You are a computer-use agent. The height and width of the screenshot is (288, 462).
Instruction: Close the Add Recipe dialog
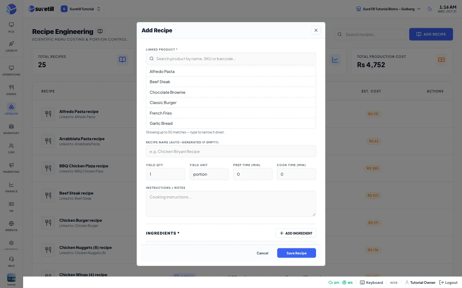pyautogui.click(x=316, y=30)
